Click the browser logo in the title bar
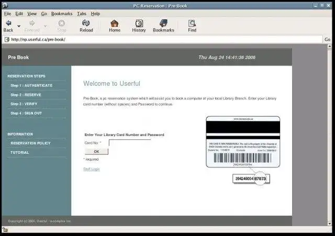This screenshot has height=236, width=335. coord(5,5)
